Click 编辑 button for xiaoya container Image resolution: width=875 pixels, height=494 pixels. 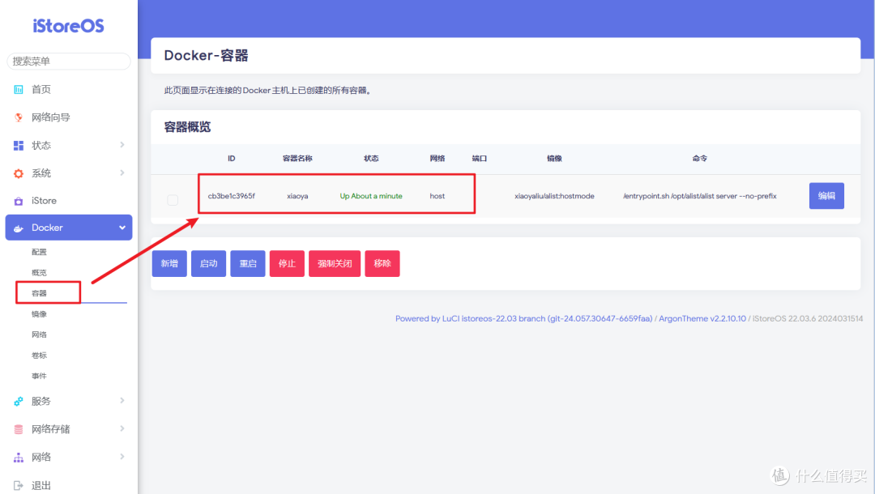tap(826, 196)
